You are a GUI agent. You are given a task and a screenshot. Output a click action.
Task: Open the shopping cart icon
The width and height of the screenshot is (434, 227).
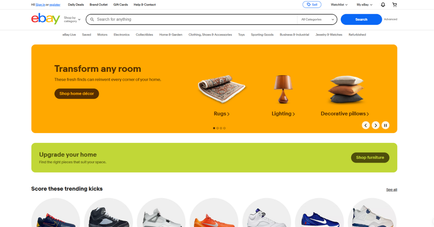[395, 5]
